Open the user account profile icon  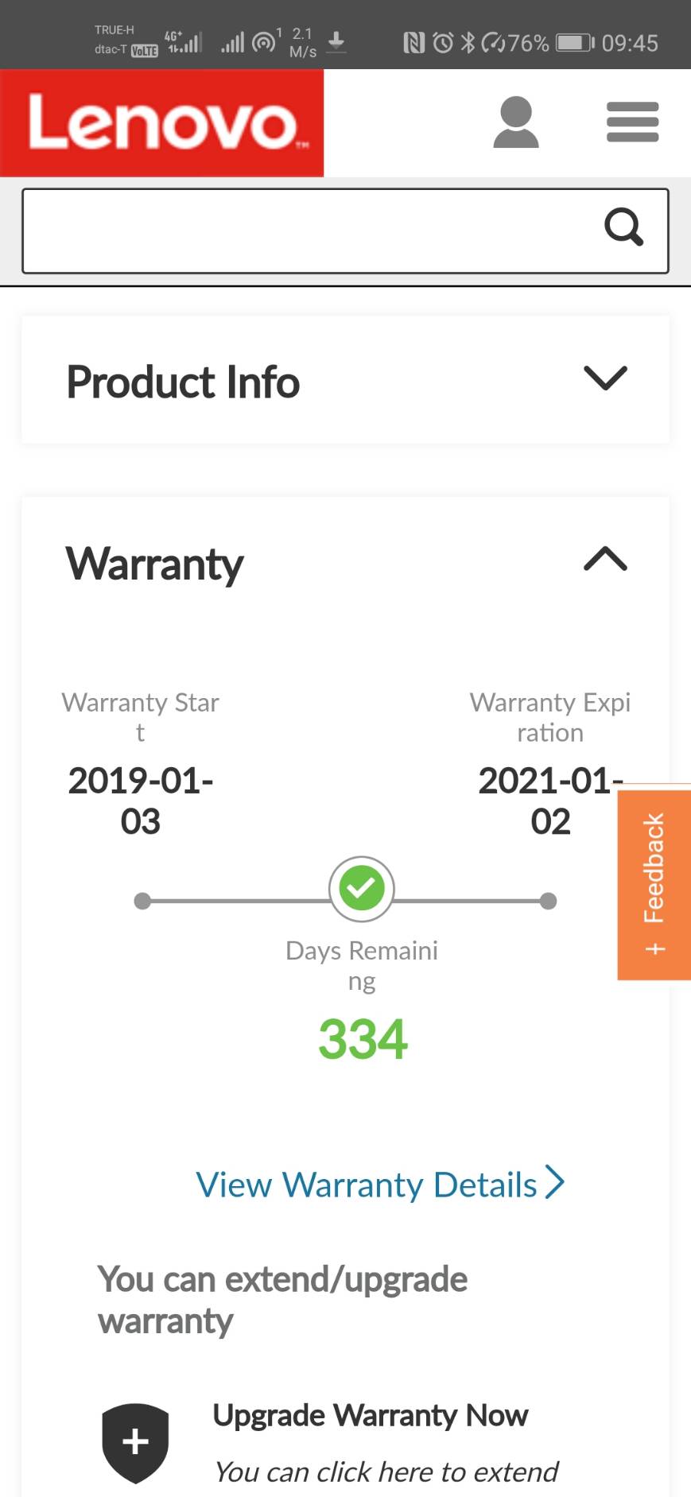[x=516, y=122]
